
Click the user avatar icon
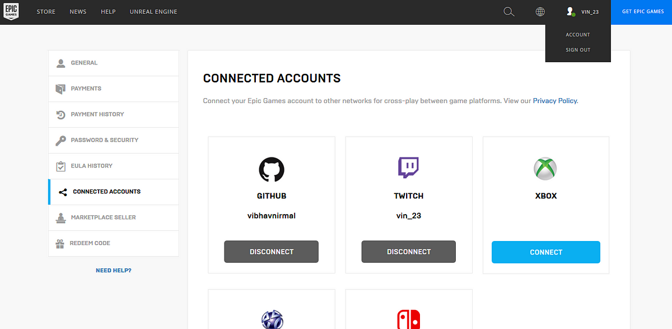[x=571, y=12]
